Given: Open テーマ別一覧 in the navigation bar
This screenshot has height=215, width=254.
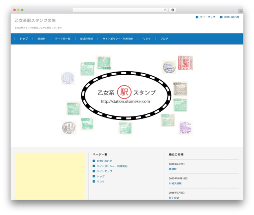Looking at the screenshot, I should point(62,39).
